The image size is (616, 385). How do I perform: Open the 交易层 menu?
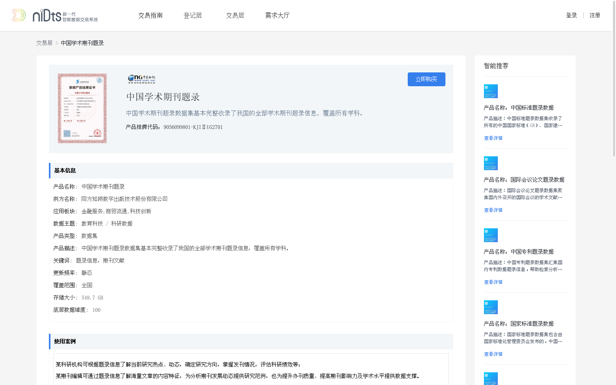click(235, 15)
